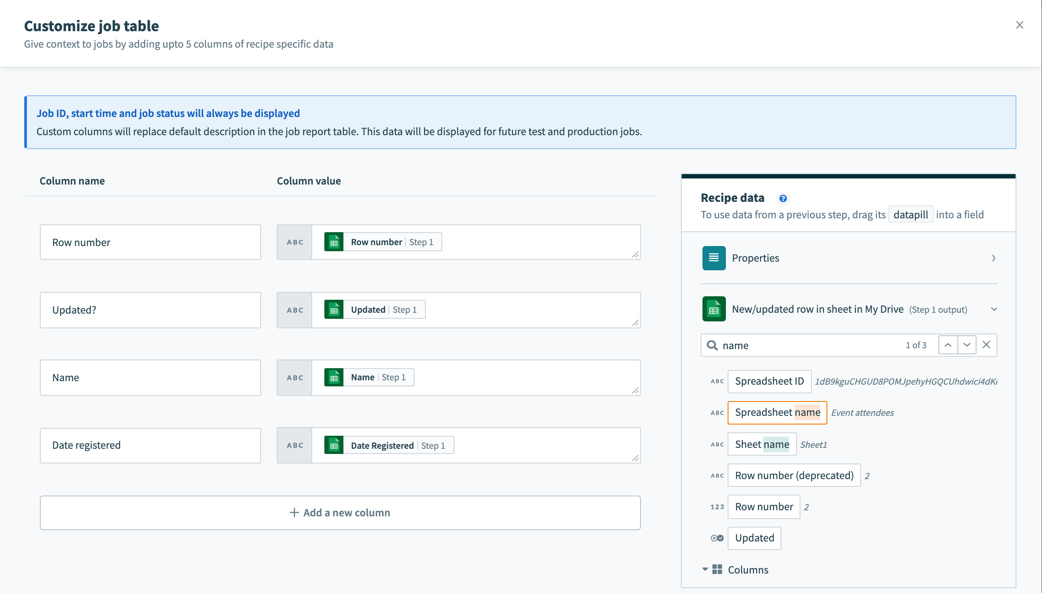Click the Recipe data help icon
The image size is (1042, 593).
[x=781, y=197]
